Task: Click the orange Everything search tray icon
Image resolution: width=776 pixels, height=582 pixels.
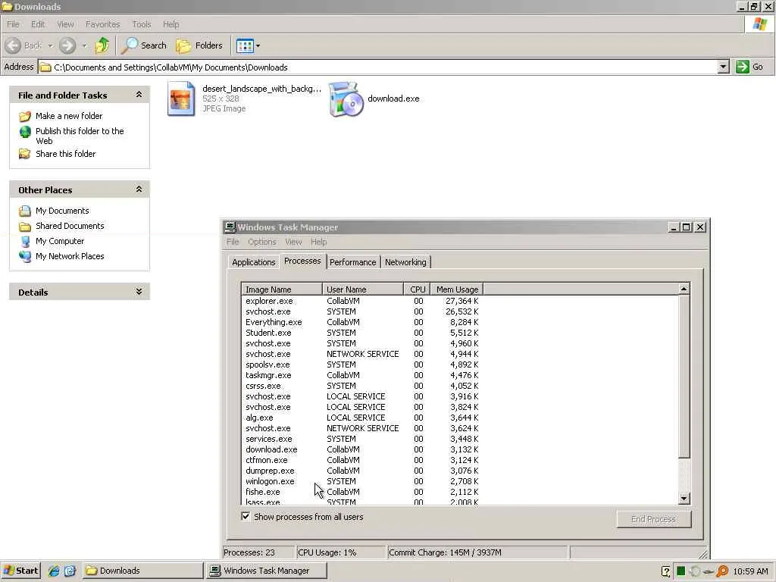Action: click(x=722, y=571)
